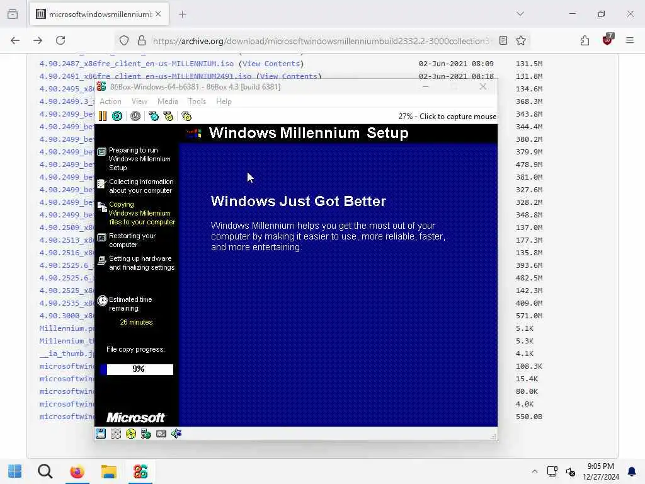Click the muted volume tray icon
Viewport: 645px width, 484px height.
571,471
